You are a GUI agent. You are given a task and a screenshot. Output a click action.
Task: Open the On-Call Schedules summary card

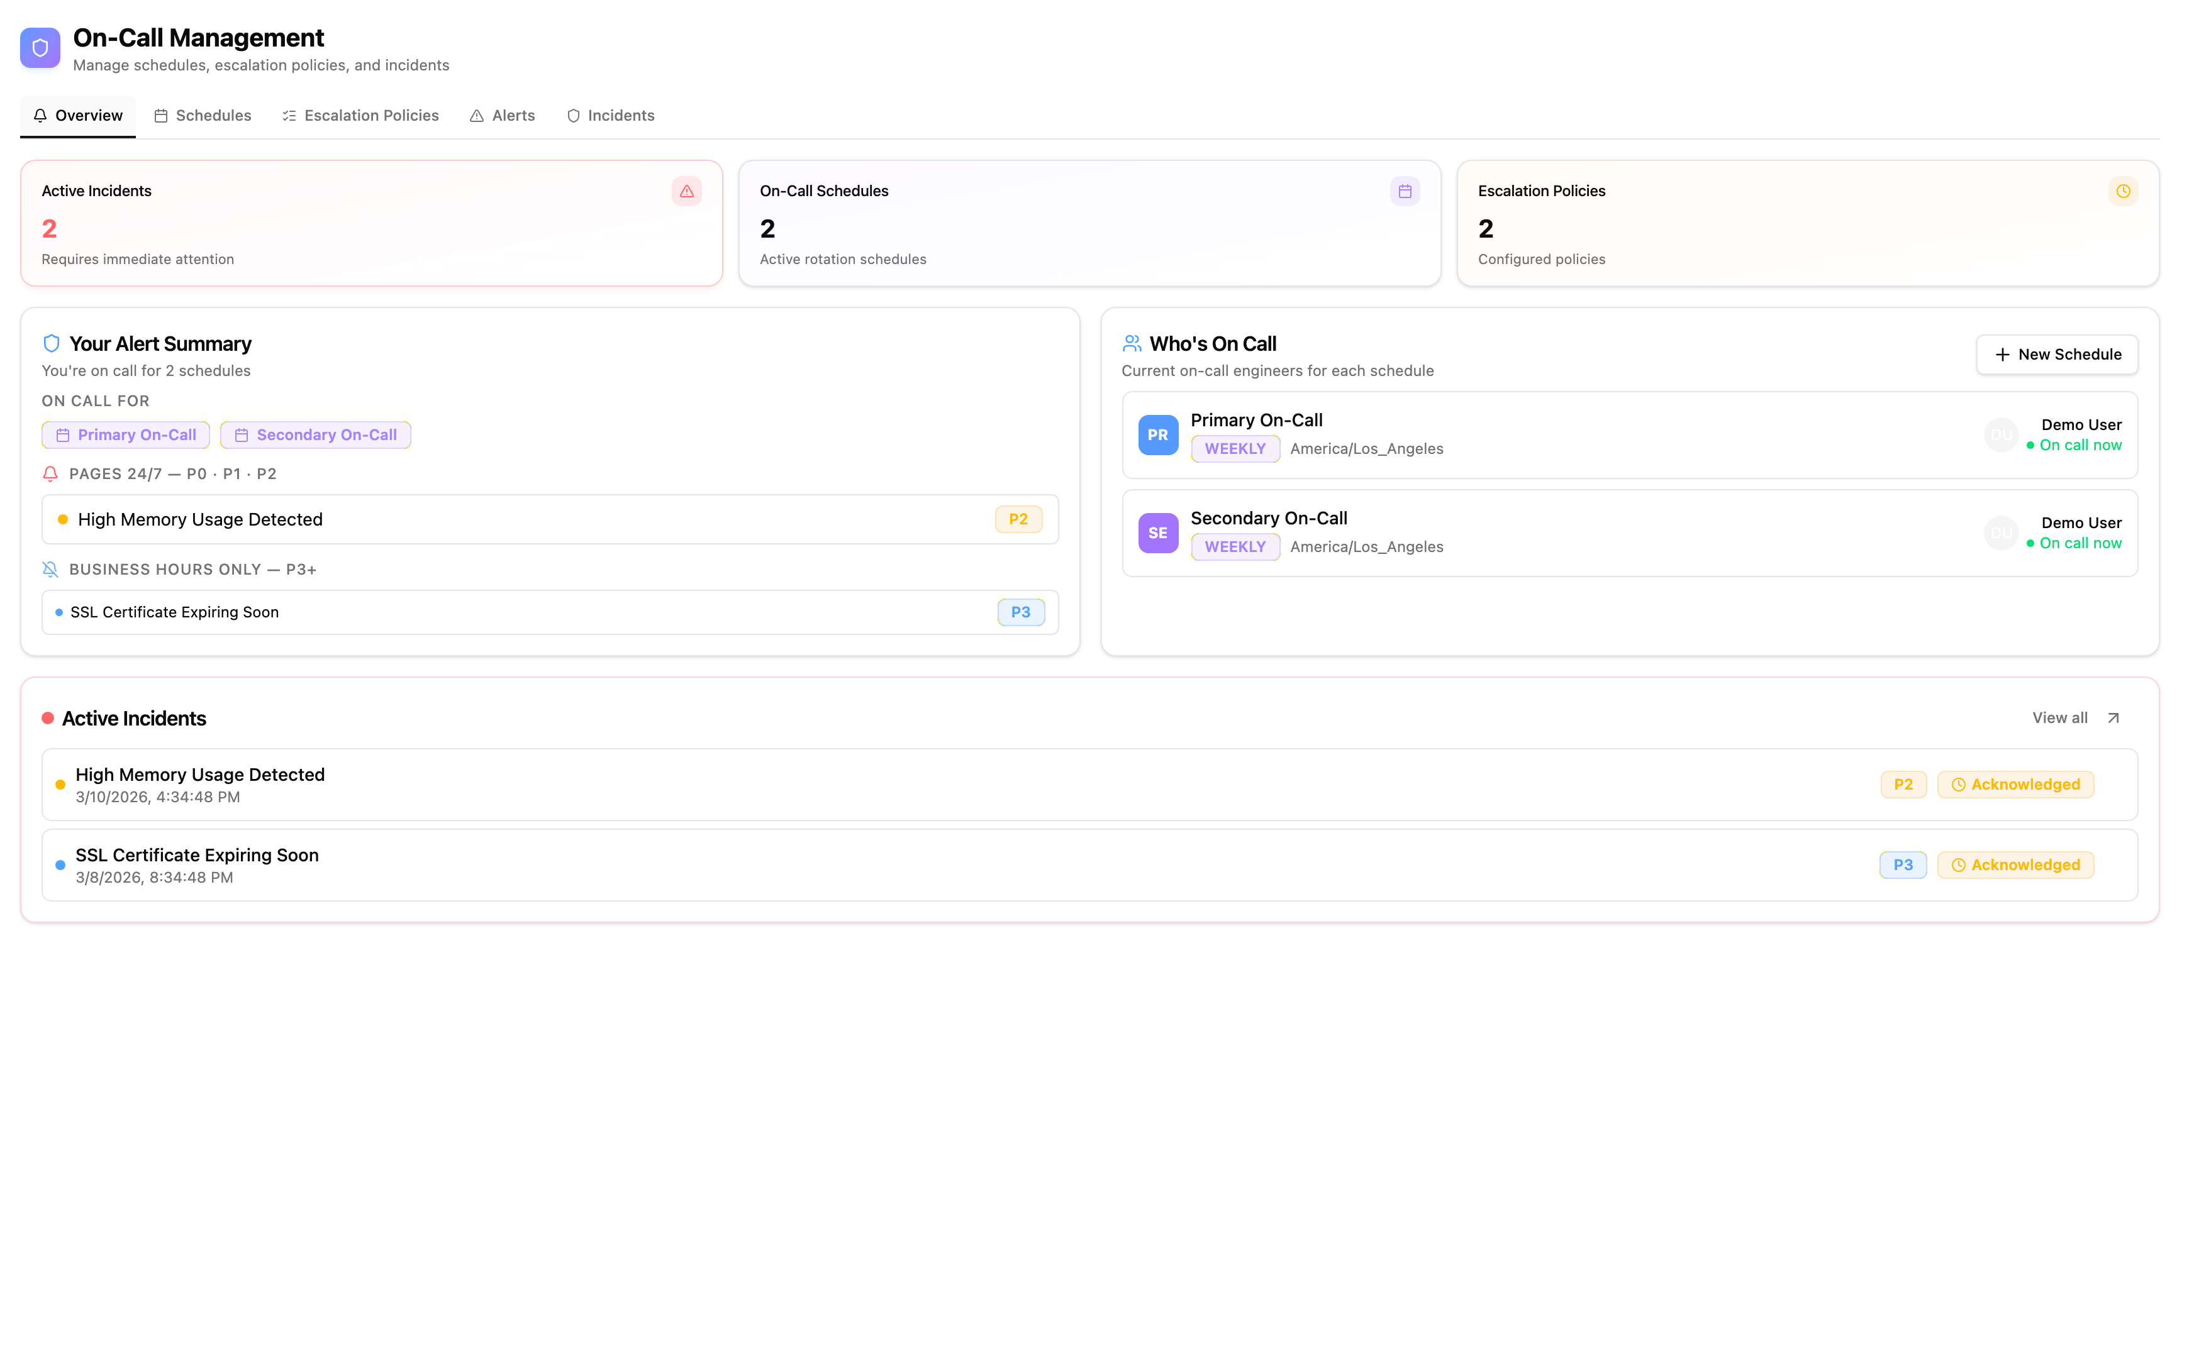coord(1089,224)
